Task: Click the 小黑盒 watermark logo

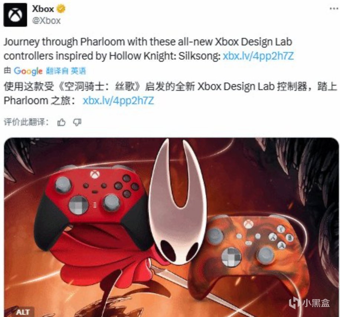Action: (x=310, y=302)
